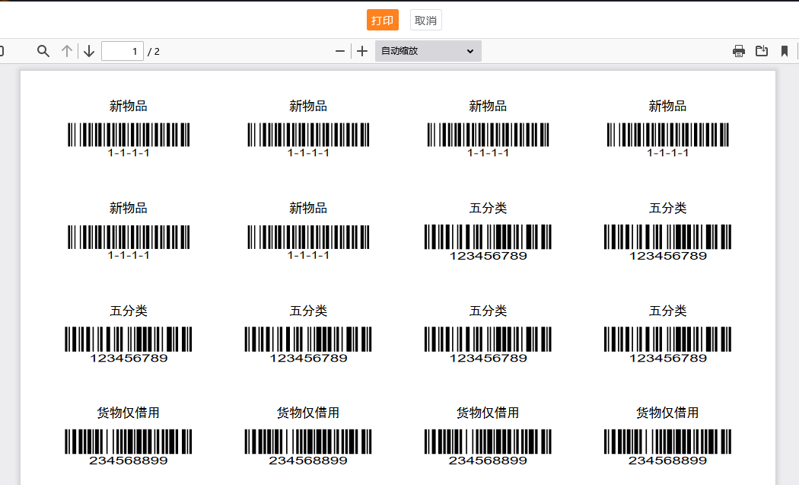Click the printer icon in toolbar
Viewport: 799px width, 485px height.
coord(738,51)
